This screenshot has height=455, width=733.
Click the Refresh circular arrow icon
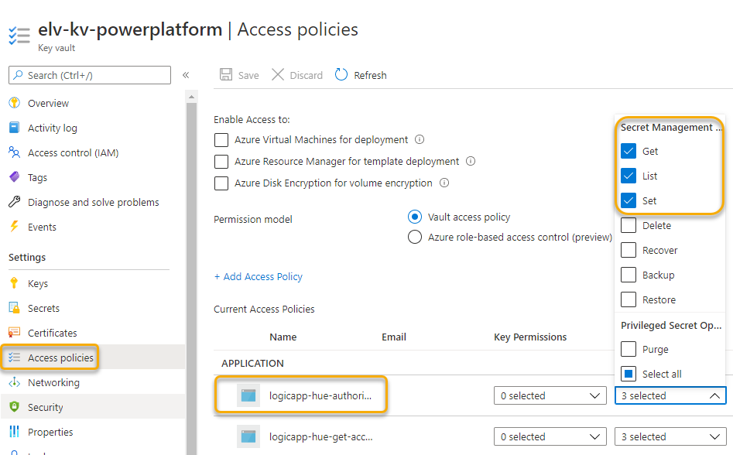[x=341, y=75]
